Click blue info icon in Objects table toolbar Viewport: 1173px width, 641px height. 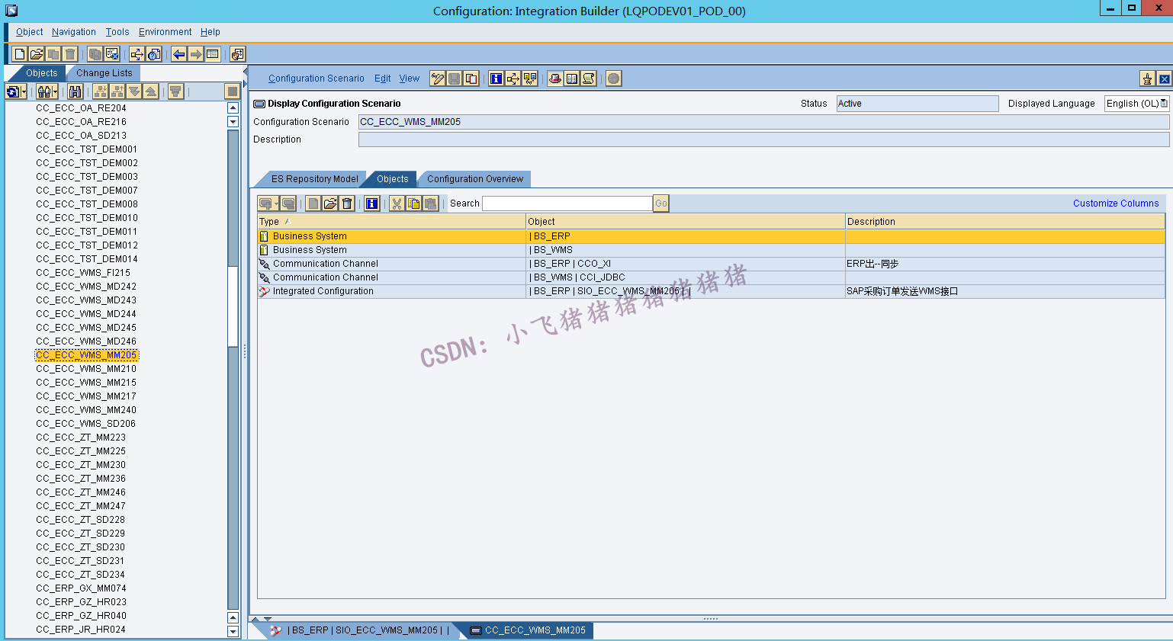pyautogui.click(x=372, y=204)
